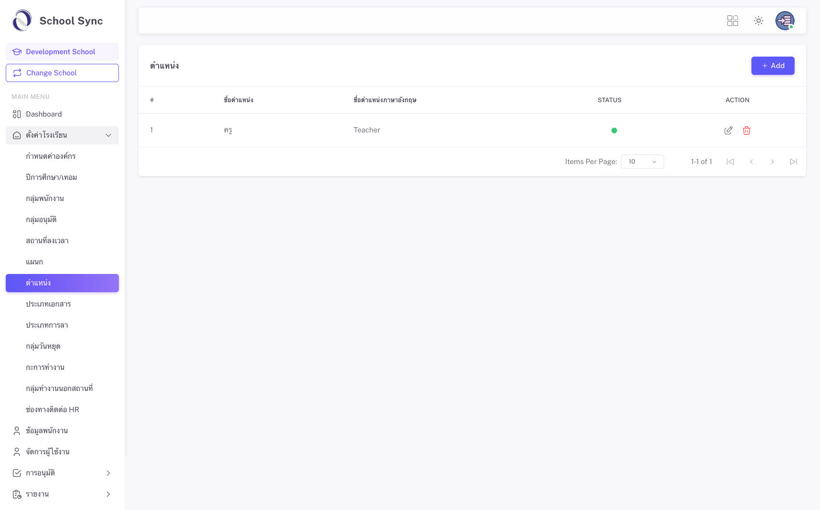The image size is (820, 510).
Task: Open กลุ่มทำงานนอกสถานที่ page
Action: (x=62, y=389)
